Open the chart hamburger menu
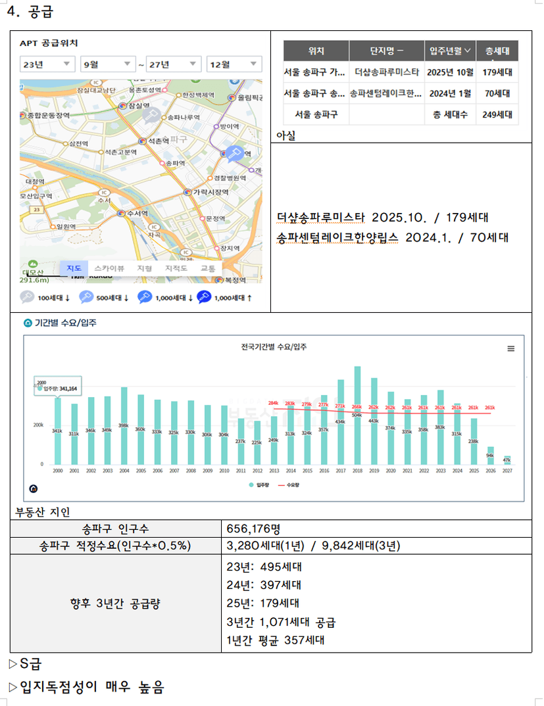 [x=510, y=348]
